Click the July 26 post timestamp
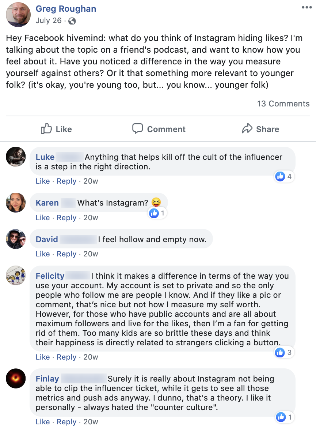Screen dimensions: 316x428 (x=49, y=20)
